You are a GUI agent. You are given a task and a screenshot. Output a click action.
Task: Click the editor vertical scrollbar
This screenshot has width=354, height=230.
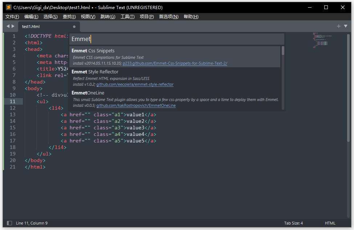pos(348,88)
